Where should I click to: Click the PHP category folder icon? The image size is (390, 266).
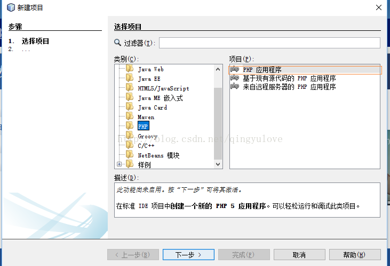tap(130, 126)
